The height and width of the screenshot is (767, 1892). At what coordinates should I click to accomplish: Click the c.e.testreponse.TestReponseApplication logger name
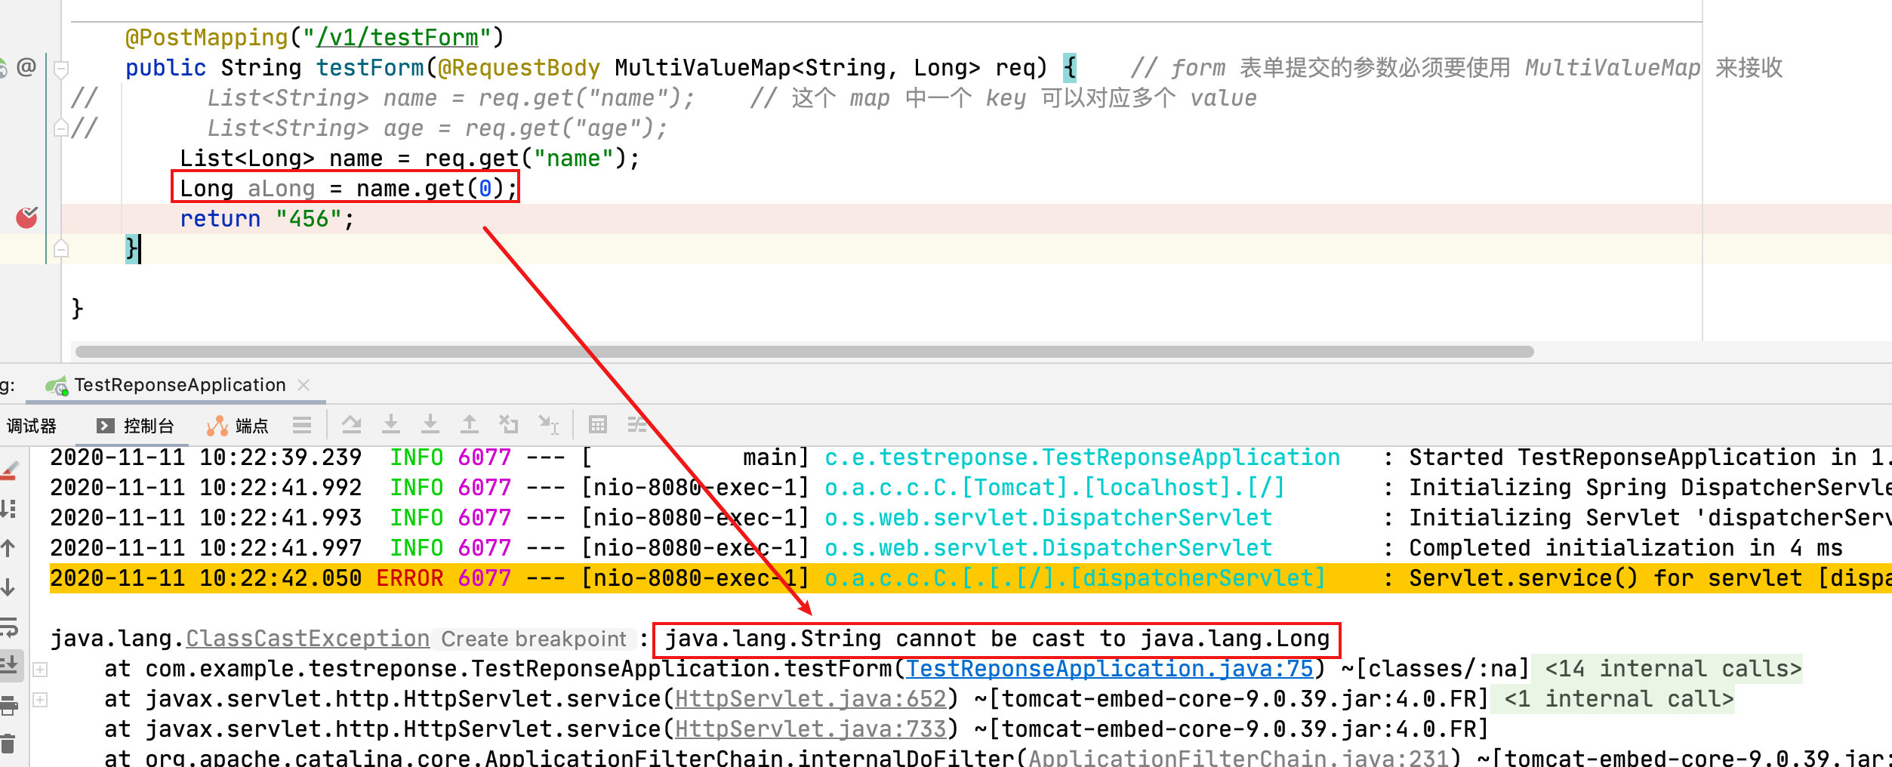coord(1082,457)
